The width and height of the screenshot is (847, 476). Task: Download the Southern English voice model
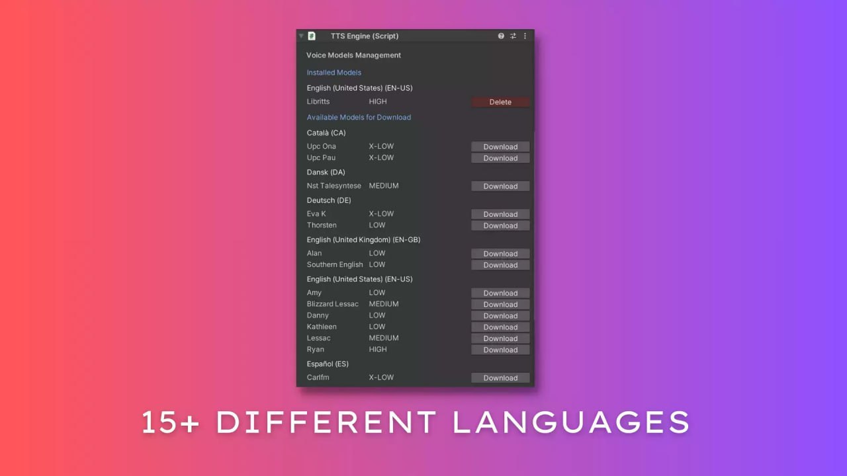click(500, 264)
